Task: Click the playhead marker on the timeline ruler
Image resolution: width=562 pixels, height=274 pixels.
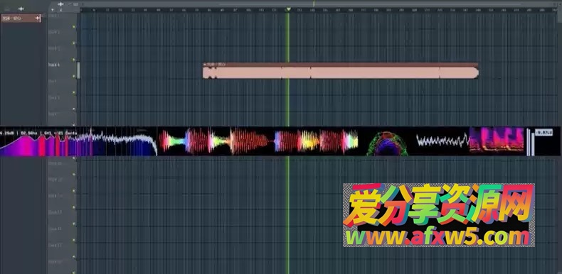Action: [288, 9]
